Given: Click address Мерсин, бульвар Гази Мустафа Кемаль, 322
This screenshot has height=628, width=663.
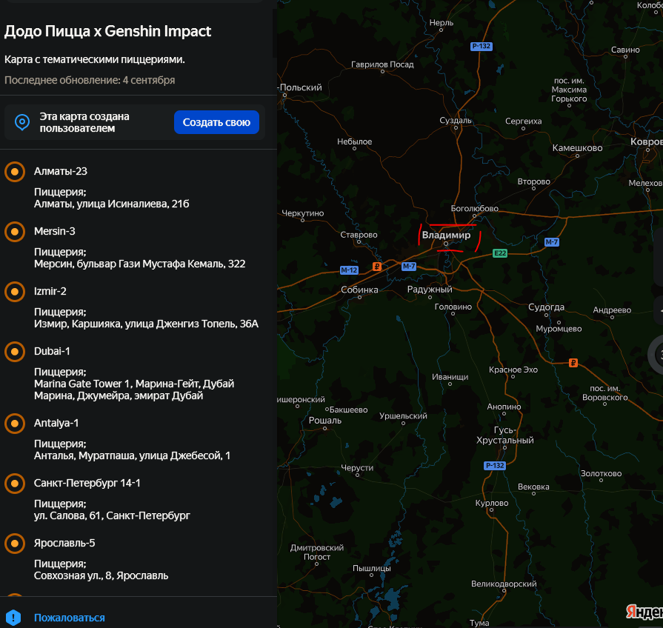Looking at the screenshot, I should tap(139, 264).
